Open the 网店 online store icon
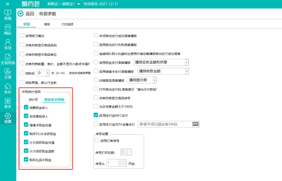The width and height of the screenshot is (282, 181). (8, 30)
